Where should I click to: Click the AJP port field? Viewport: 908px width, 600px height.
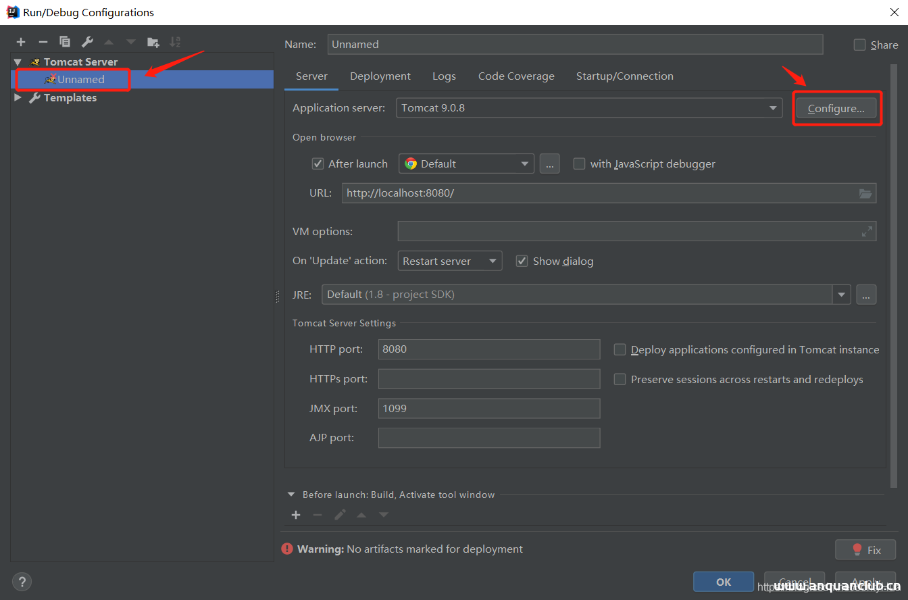click(489, 438)
